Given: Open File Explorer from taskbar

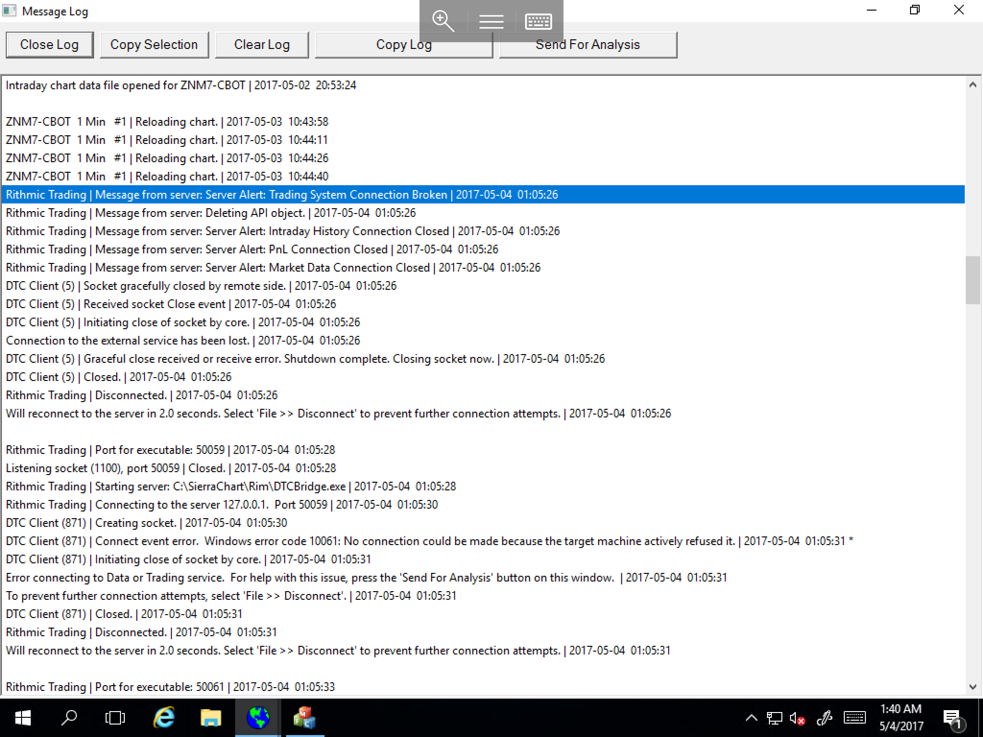Looking at the screenshot, I should tap(210, 718).
